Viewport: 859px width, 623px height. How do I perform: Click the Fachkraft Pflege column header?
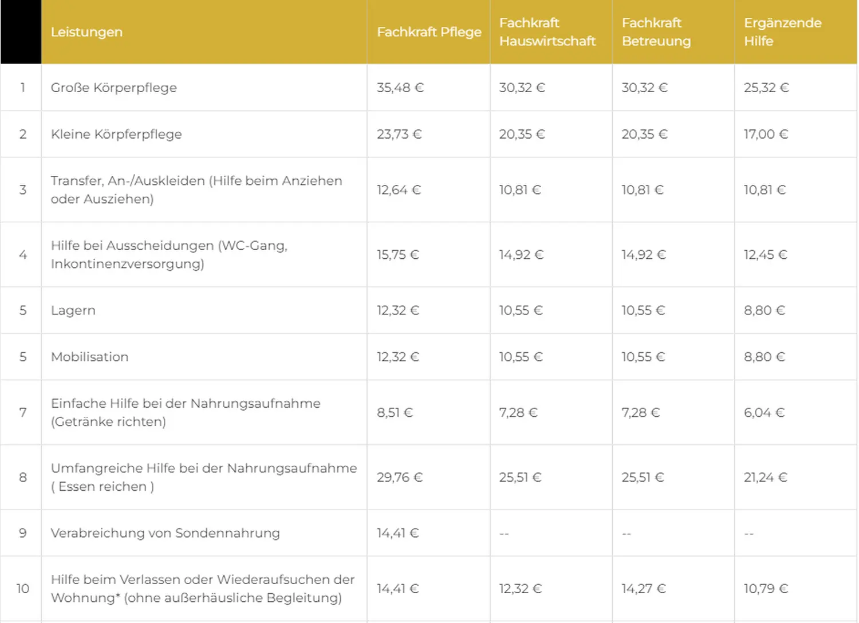pos(429,32)
